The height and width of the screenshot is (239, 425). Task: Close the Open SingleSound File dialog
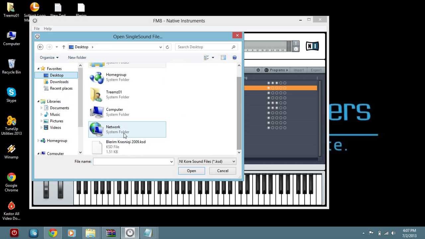pos(237,35)
